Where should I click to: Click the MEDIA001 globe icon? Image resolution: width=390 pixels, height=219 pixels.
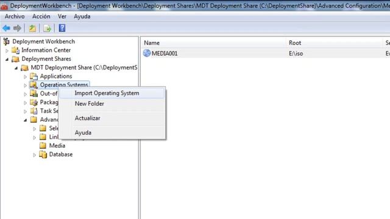(147, 53)
